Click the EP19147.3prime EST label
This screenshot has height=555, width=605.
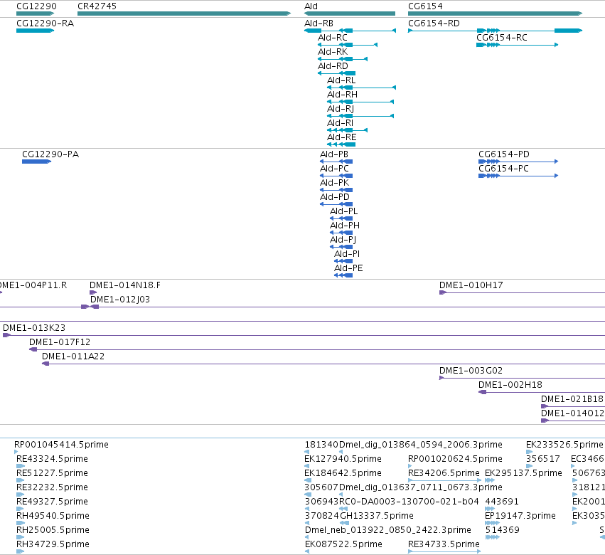520,516
